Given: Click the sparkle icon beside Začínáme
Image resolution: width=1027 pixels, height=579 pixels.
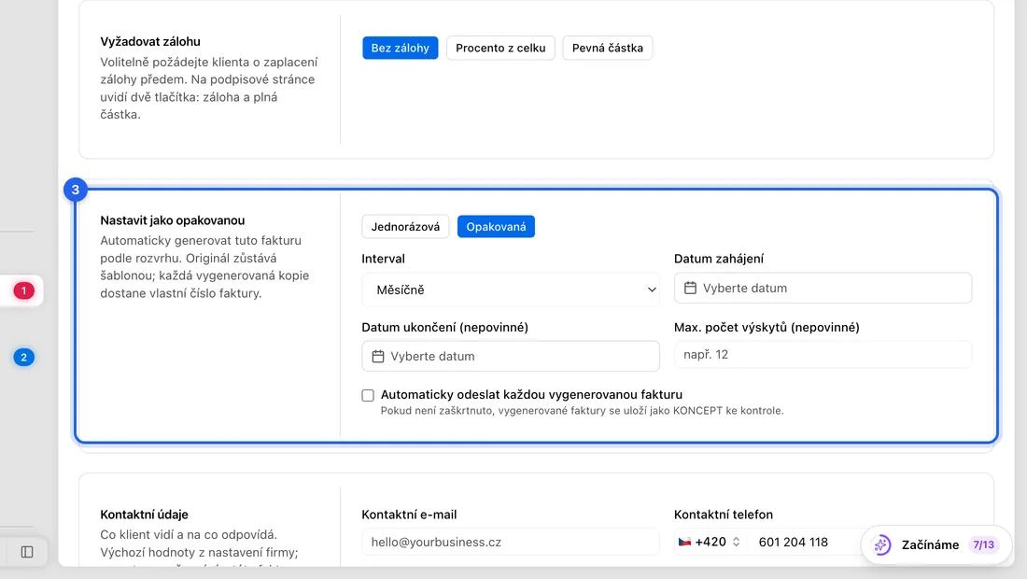Looking at the screenshot, I should [x=882, y=545].
